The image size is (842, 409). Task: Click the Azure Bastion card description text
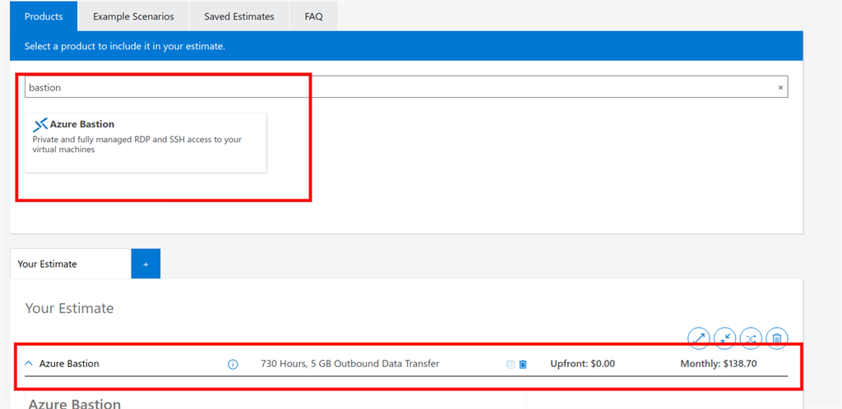point(137,145)
